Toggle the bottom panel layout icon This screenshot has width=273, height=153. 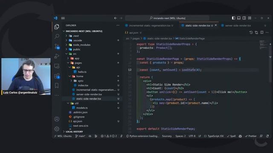click(x=239, y=18)
